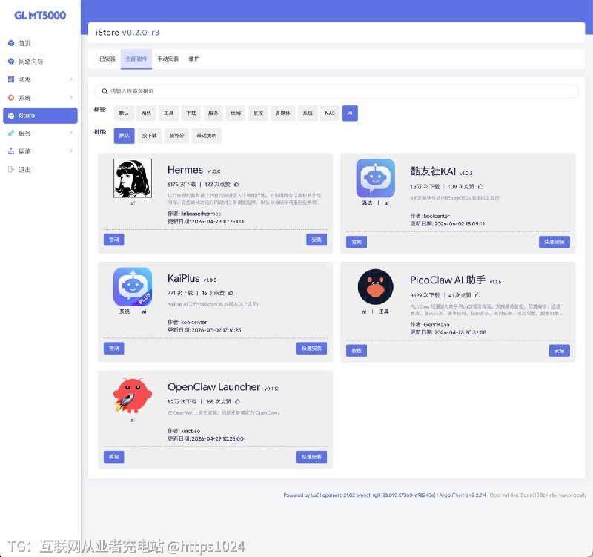Like OpenClaw Launcher via thumbs-up icon
This screenshot has width=593, height=557.
pos(237,401)
